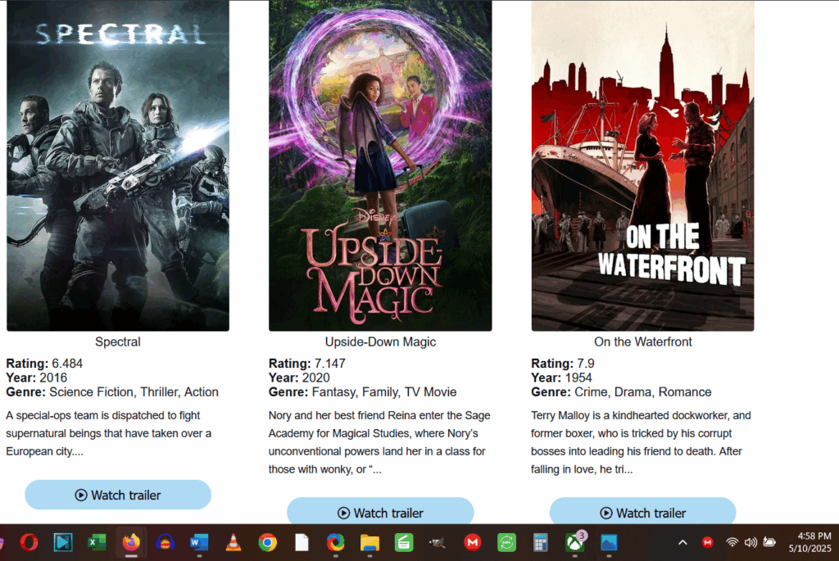Open File Explorer from the taskbar
This screenshot has width=839, height=561.
pos(370,542)
